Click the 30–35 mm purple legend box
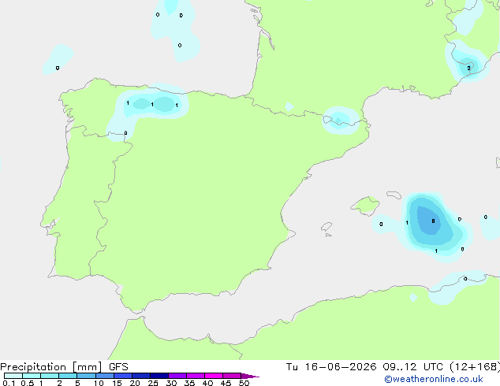Screen dimensions: 500x386 [x=177, y=376]
